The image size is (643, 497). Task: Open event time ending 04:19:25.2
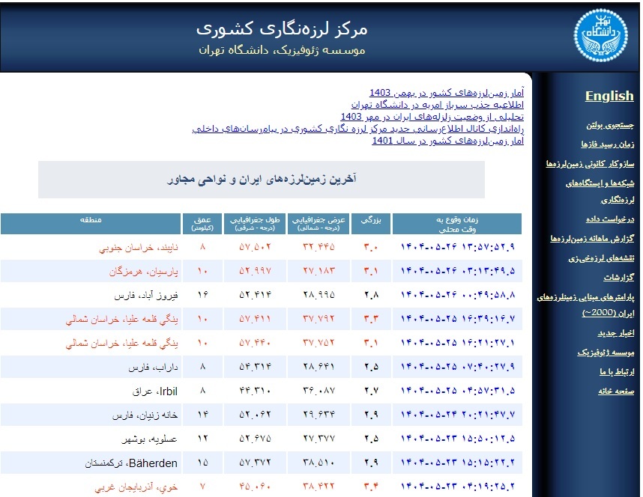pyautogui.click(x=457, y=487)
